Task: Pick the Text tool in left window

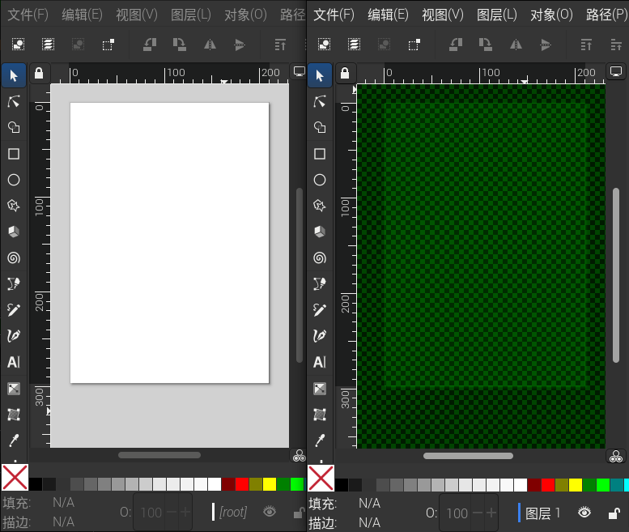Action: [x=14, y=362]
